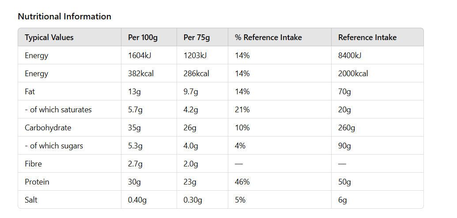
Task: Click the Nutritional Information heading
Action: click(64, 16)
